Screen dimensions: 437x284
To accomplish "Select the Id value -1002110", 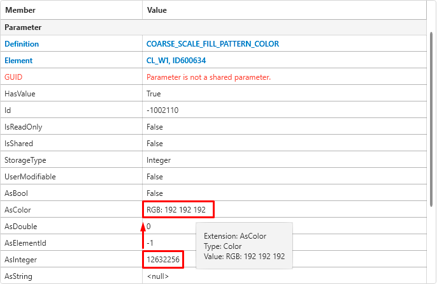I will click(162, 110).
